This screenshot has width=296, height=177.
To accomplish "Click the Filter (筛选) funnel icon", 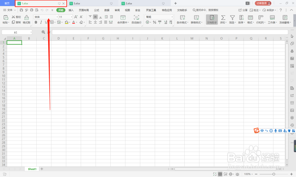I will point(232,17).
